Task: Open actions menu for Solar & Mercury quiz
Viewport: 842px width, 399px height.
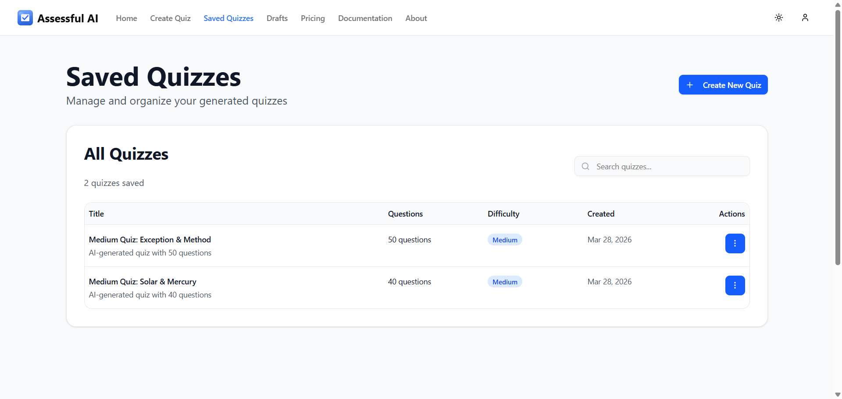Action: click(735, 285)
